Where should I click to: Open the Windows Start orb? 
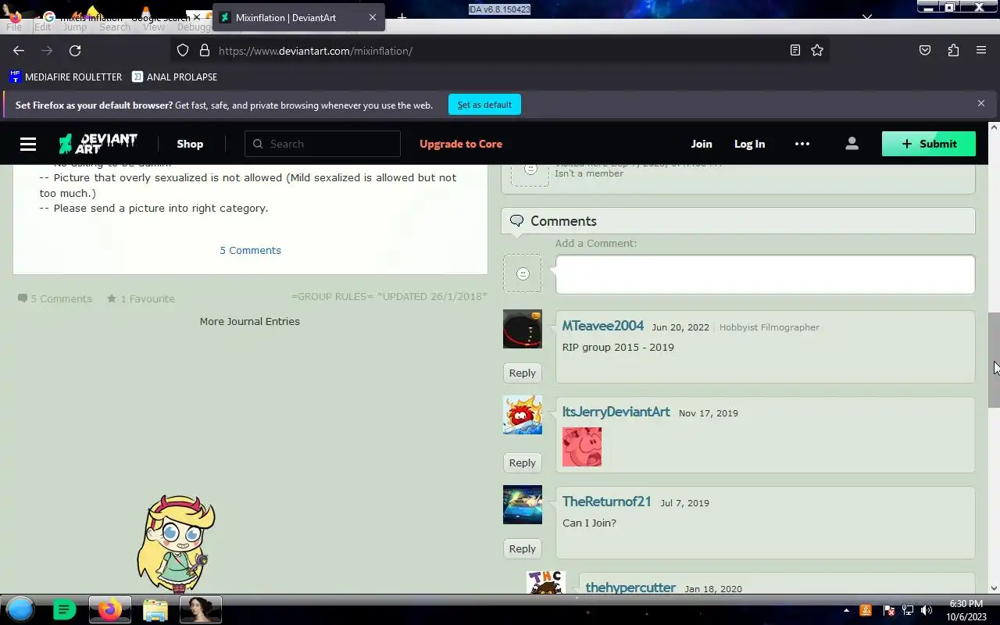(x=20, y=609)
